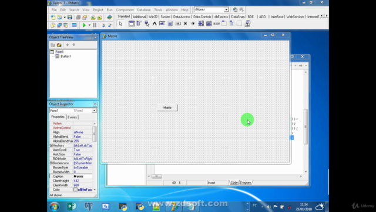The width and height of the screenshot is (376, 212).
Task: Select the RadioButton component in the palette
Action: click(x=193, y=24)
